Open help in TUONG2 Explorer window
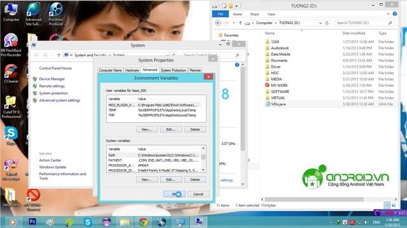This screenshot has width=407, height=228. click(x=395, y=14)
